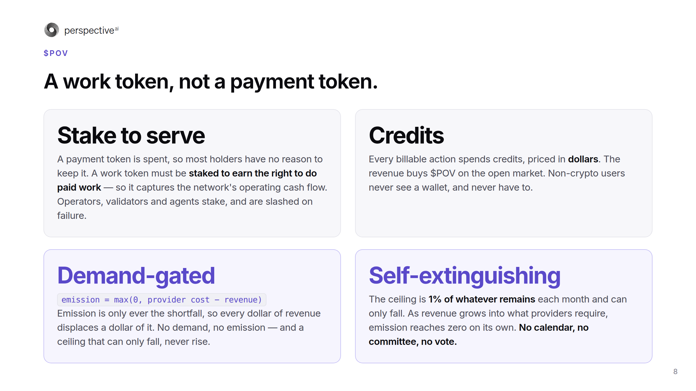Open the Demand-gated card
The image size is (696, 391).
[x=192, y=306]
